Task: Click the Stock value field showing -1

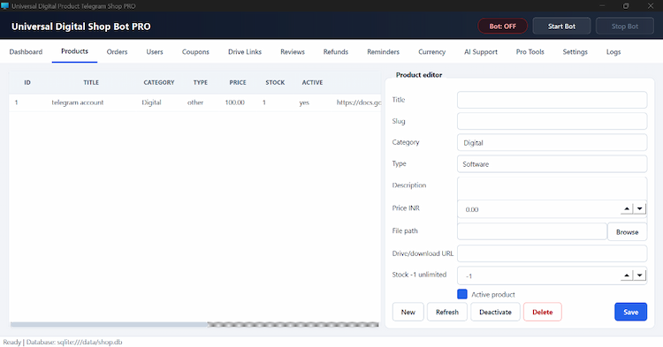Action: click(538, 275)
